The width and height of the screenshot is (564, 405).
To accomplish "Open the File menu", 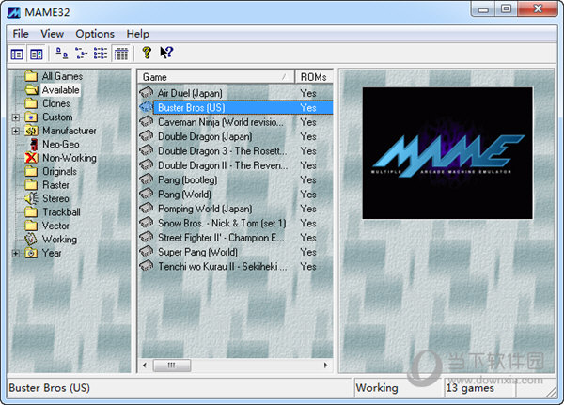I will [21, 34].
